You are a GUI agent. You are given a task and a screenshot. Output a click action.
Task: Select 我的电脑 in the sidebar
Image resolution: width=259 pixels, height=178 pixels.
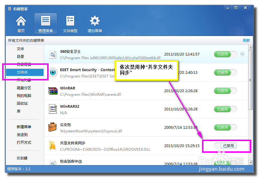click(24, 95)
